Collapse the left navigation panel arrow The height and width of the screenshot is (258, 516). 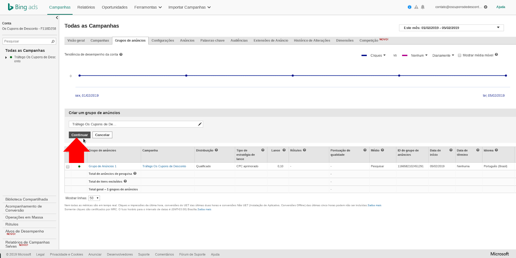point(57,18)
